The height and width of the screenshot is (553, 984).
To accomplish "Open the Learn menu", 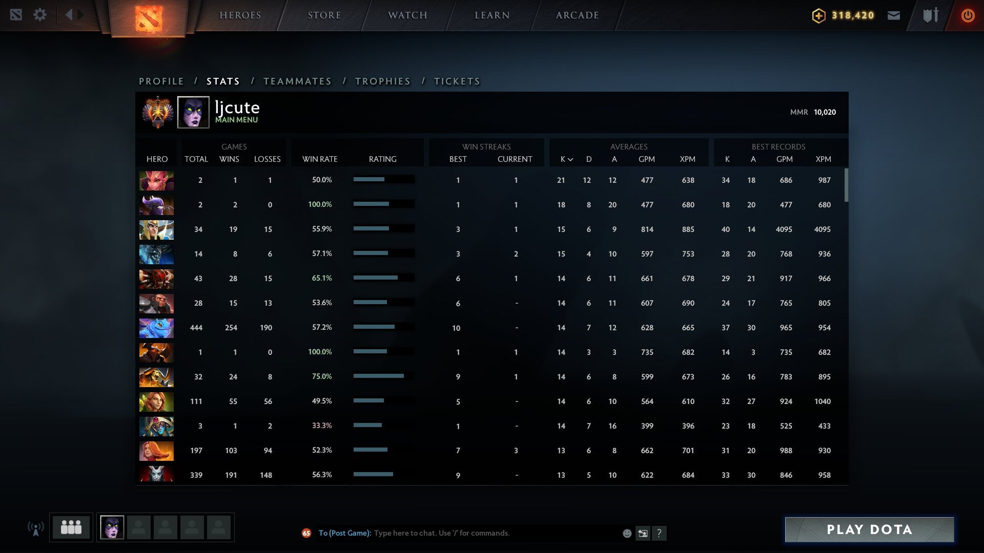I will click(x=492, y=15).
